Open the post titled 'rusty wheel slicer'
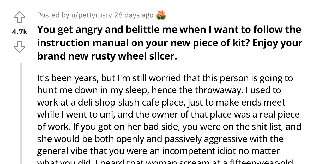 coord(169,42)
